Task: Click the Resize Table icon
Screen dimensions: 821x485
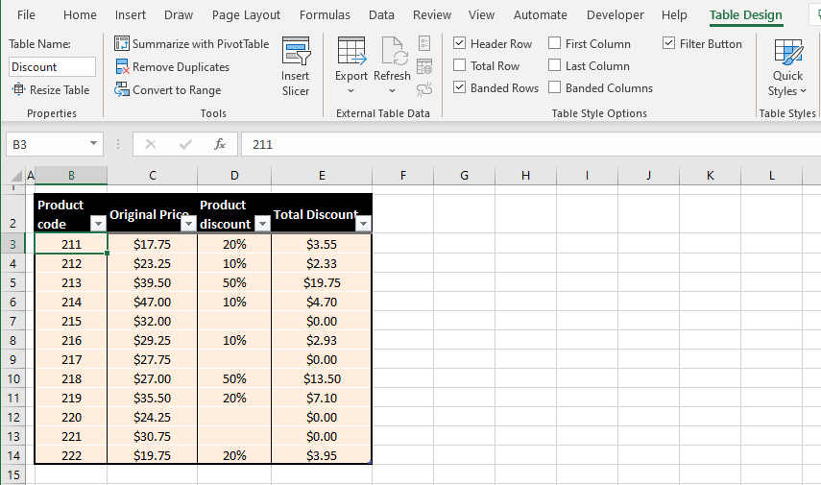Action: 19,90
